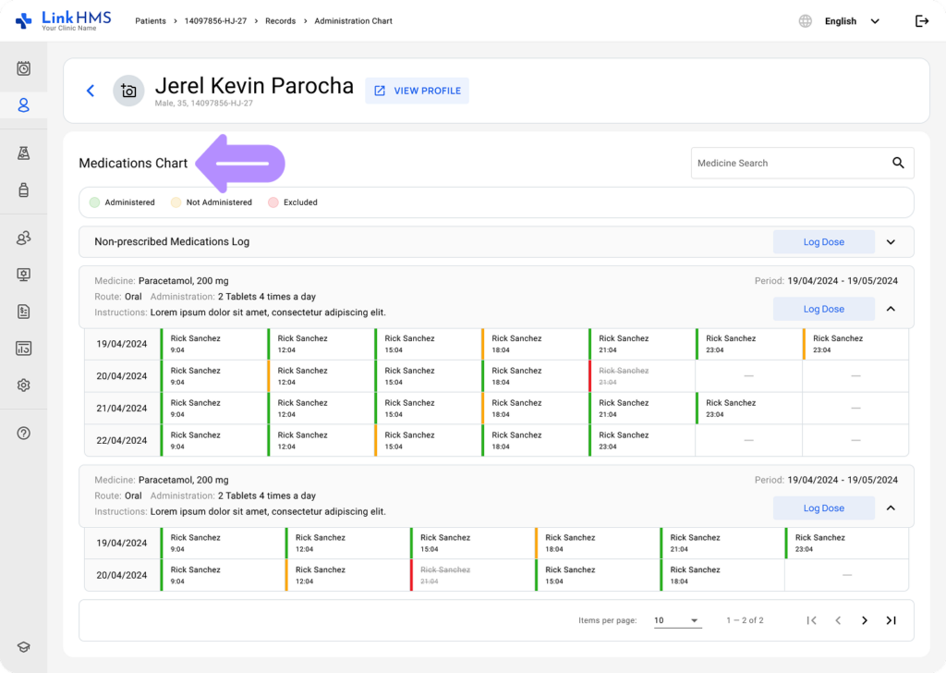Image resolution: width=946 pixels, height=673 pixels.
Task: Click the camera photo upload icon
Action: [x=128, y=91]
